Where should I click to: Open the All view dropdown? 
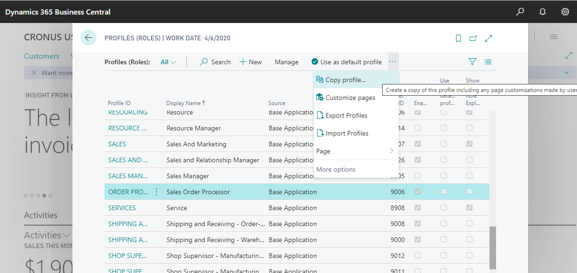168,62
